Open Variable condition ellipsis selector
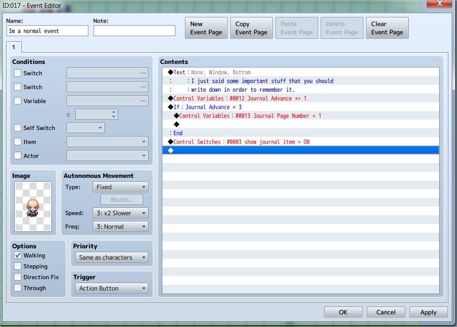The height and width of the screenshot is (327, 457). click(x=143, y=101)
